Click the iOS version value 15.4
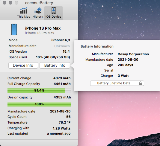The image size is (160, 146). (x=66, y=51)
